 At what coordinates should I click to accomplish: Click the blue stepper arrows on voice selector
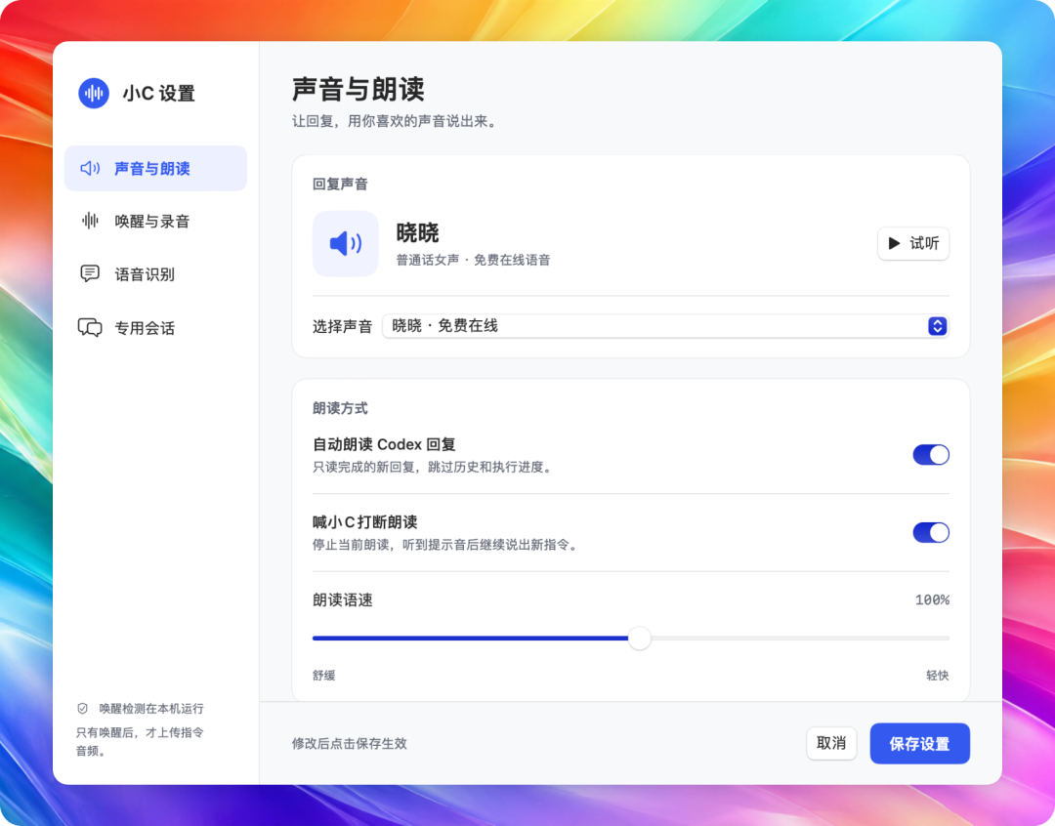click(937, 326)
